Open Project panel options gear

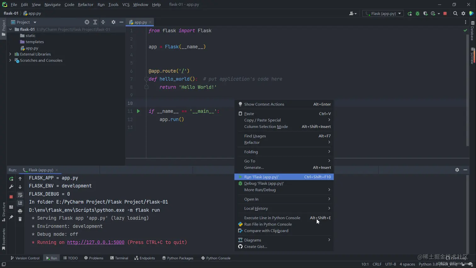coord(113,22)
